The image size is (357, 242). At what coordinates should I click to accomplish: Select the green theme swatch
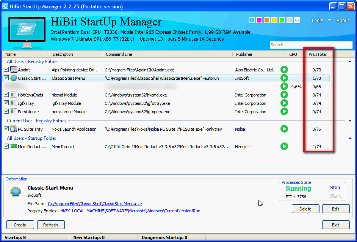pos(282,20)
